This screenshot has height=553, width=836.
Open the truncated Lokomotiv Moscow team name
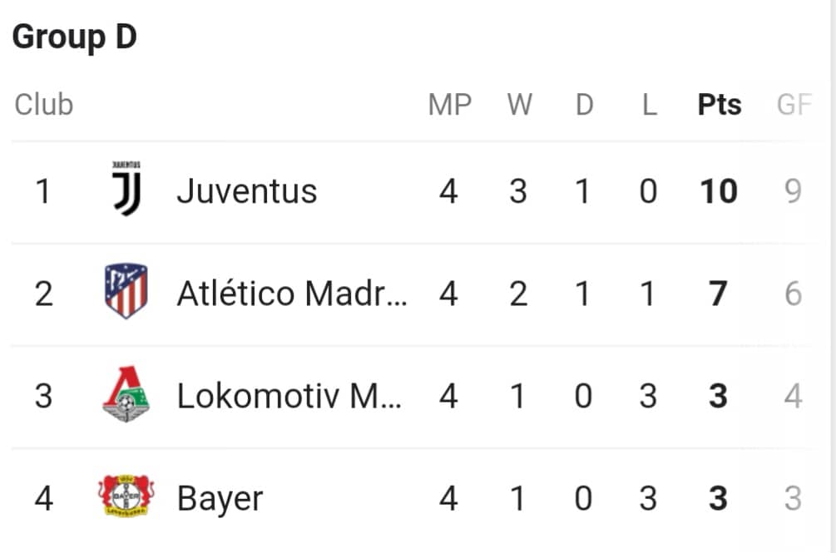tap(289, 396)
